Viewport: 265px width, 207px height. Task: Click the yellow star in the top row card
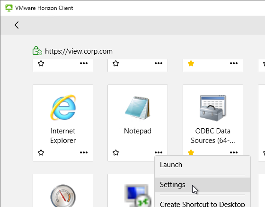click(x=191, y=64)
